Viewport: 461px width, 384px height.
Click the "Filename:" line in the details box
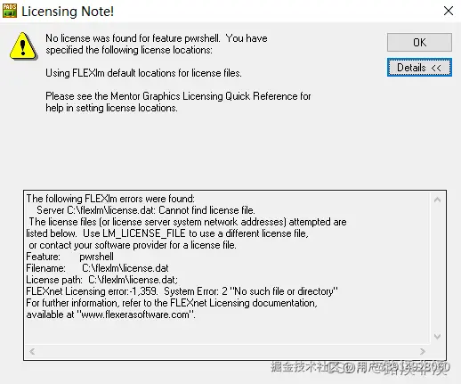point(97,268)
